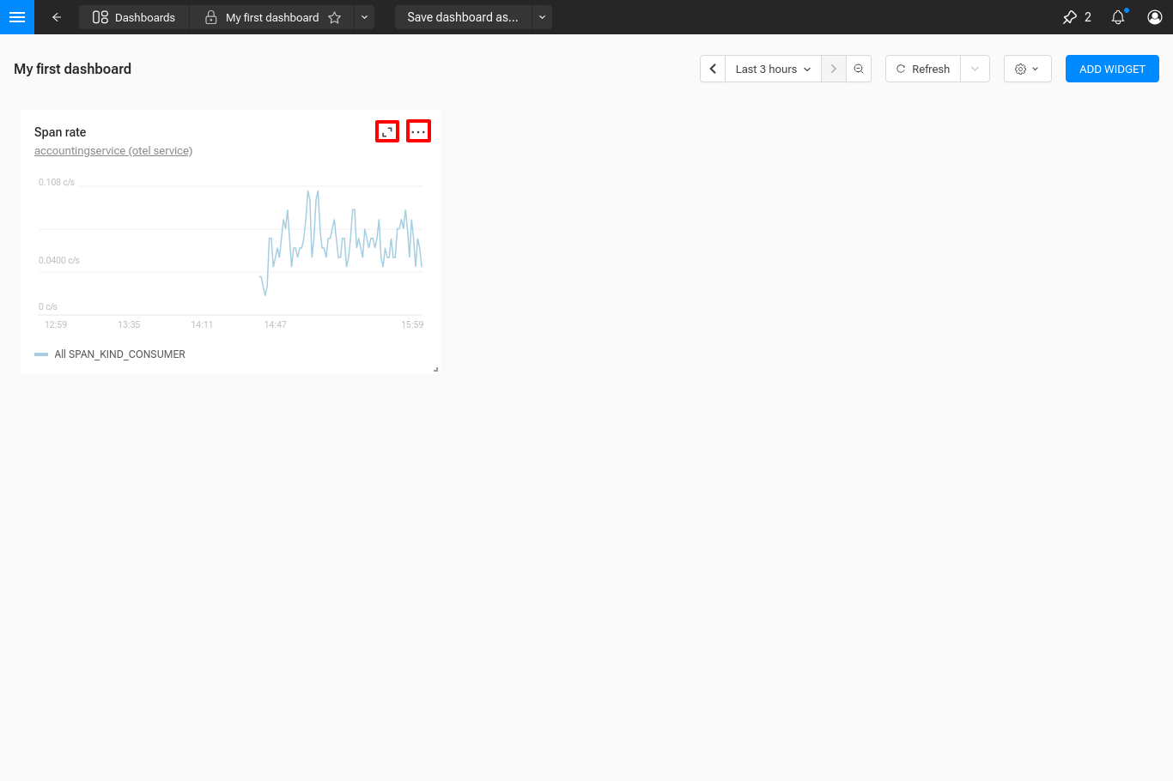
Task: Expand Save dashboard as options arrow
Action: (542, 17)
